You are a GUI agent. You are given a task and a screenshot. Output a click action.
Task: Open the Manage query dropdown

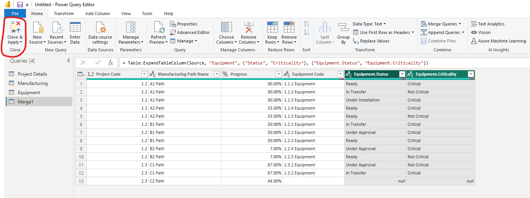183,41
